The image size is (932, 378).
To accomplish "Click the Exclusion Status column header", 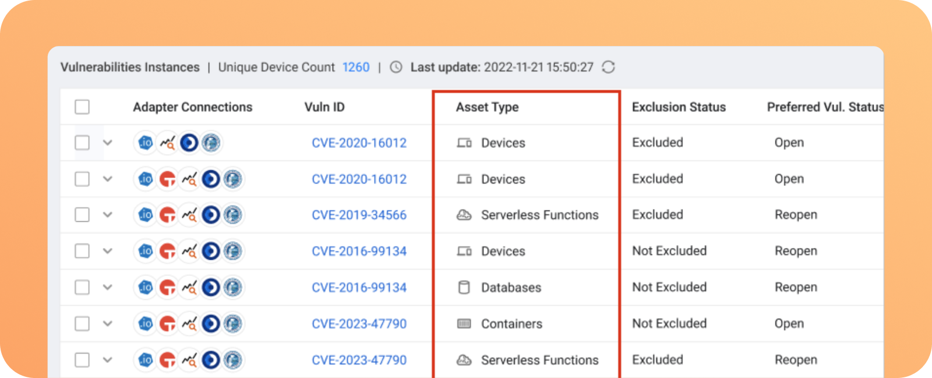I will point(679,107).
